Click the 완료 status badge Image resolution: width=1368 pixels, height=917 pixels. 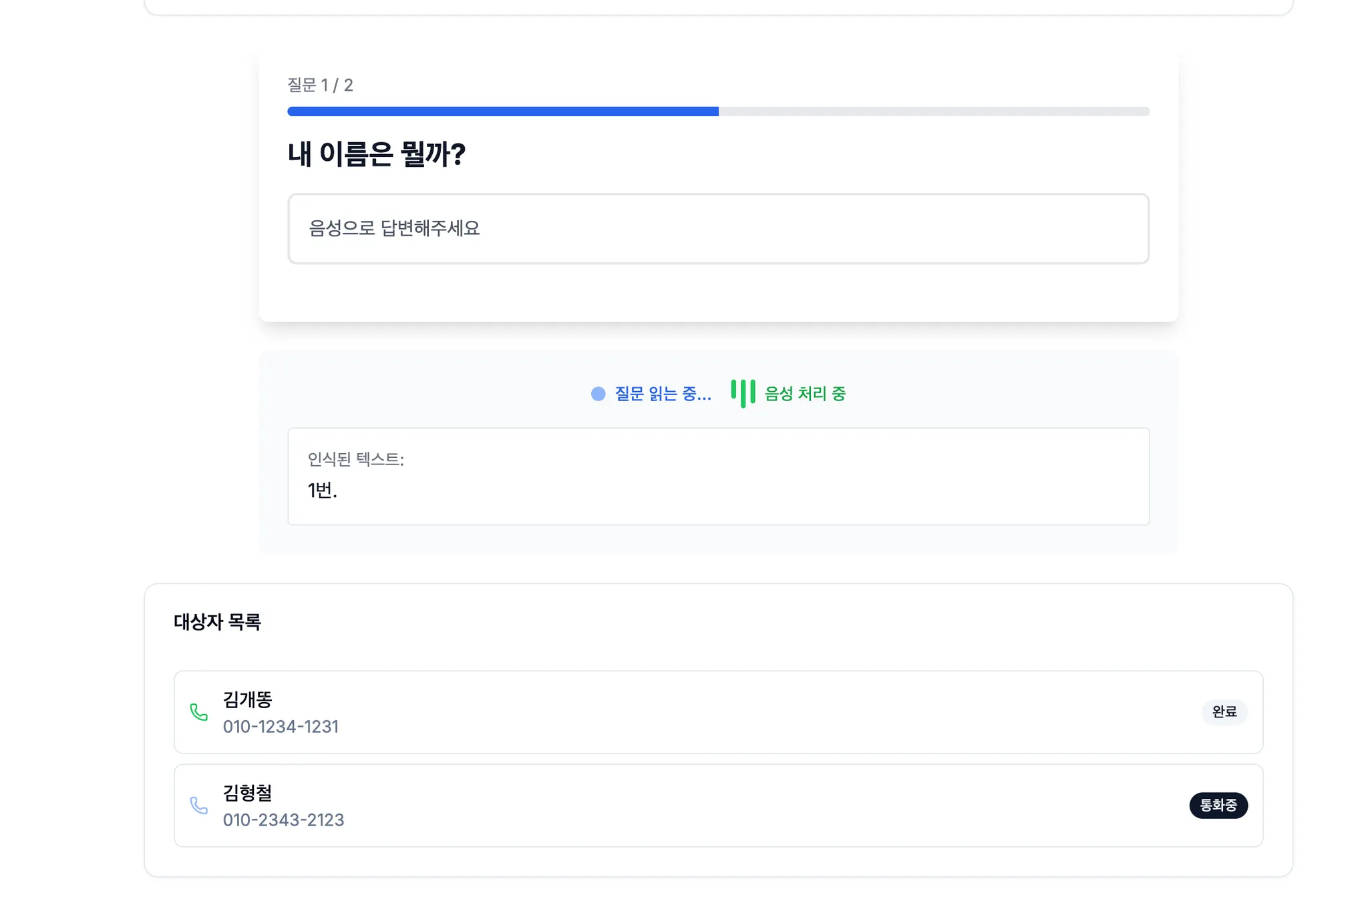(1224, 712)
